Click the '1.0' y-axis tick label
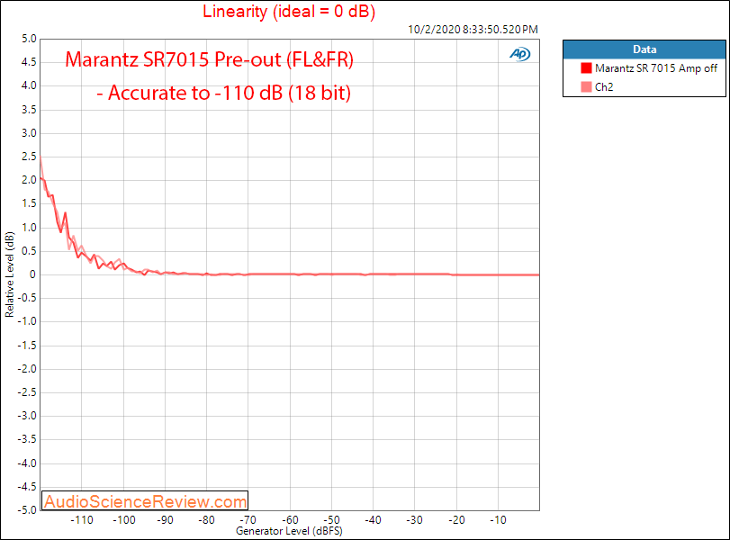The width and height of the screenshot is (730, 540). [29, 228]
